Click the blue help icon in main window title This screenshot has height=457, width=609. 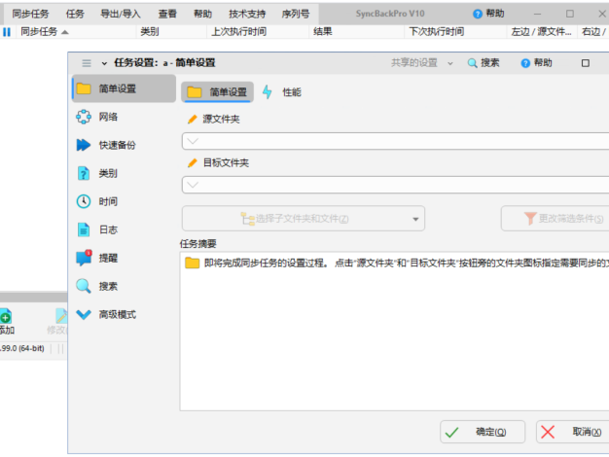click(x=478, y=14)
